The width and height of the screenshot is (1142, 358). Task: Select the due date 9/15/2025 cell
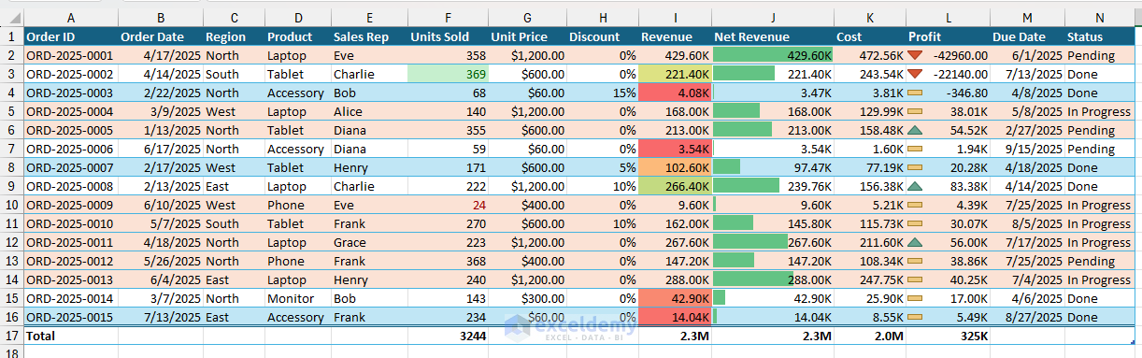tap(1028, 149)
